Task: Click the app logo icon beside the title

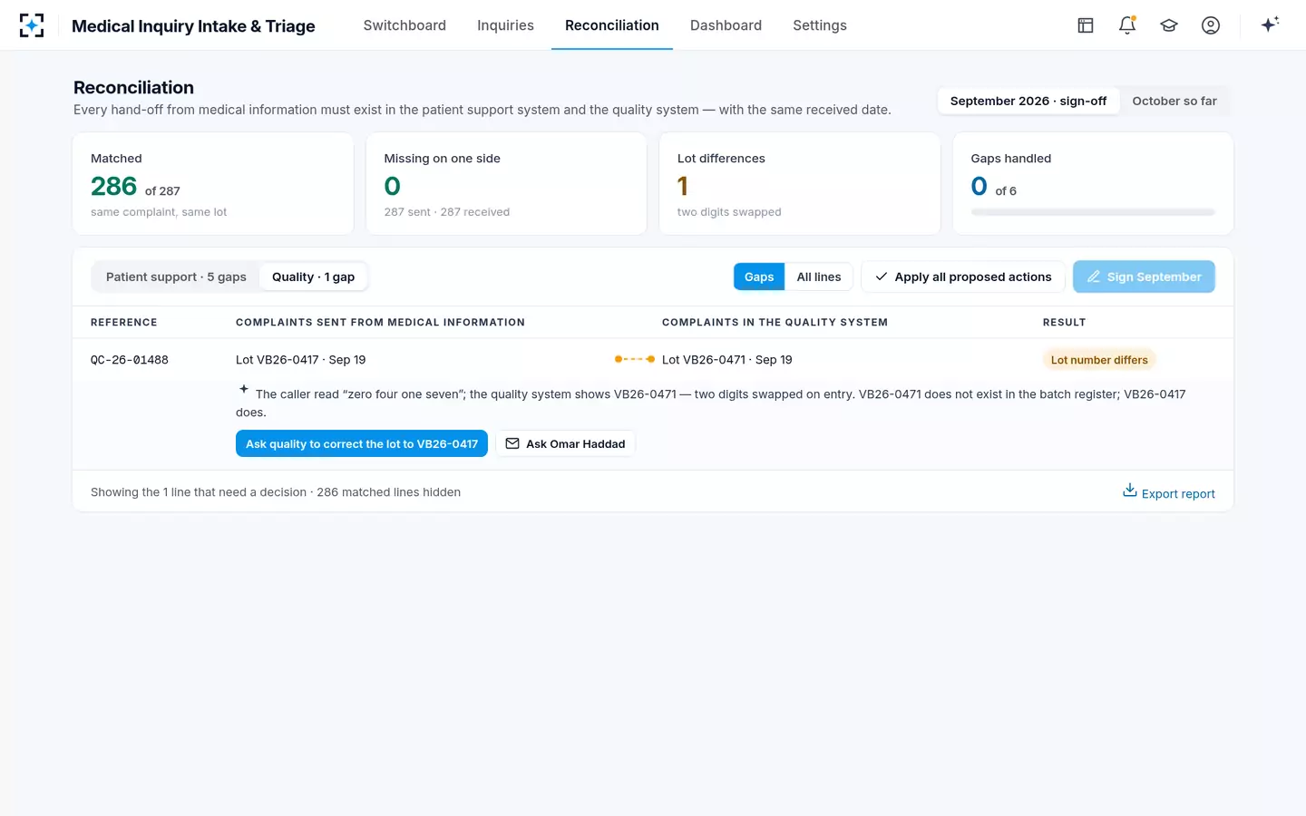Action: (32, 25)
